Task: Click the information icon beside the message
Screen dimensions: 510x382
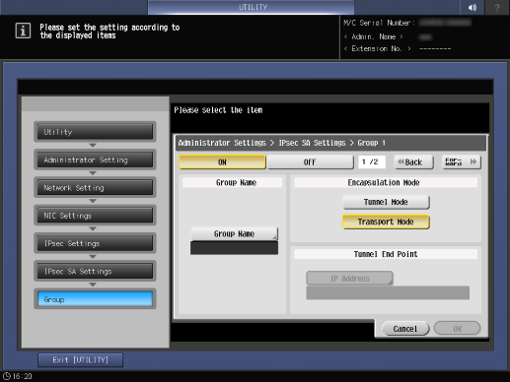Action: [23, 31]
